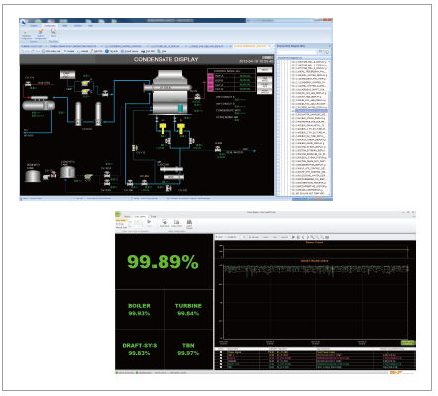Toggle the checkbox of the green trend row

pos(221,364)
